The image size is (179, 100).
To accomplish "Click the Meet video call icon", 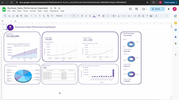I will coord(143,9).
